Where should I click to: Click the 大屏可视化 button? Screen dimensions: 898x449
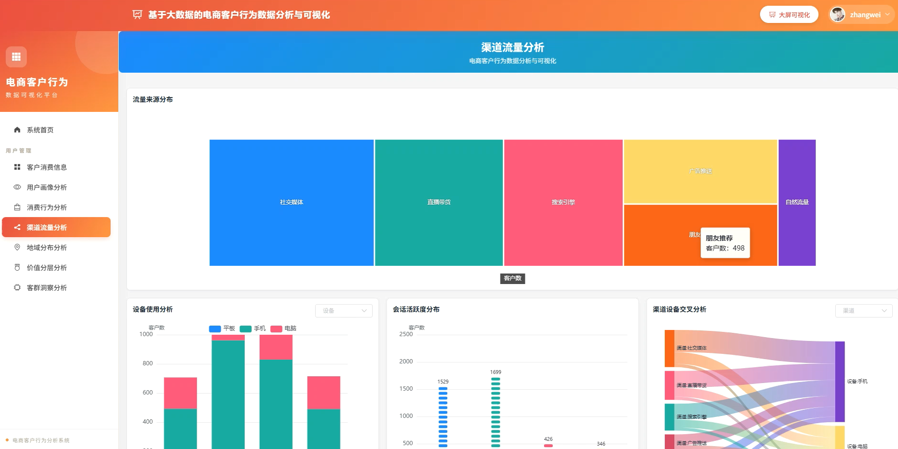click(x=789, y=15)
